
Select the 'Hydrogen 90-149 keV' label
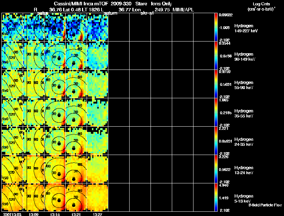coord(245,57)
